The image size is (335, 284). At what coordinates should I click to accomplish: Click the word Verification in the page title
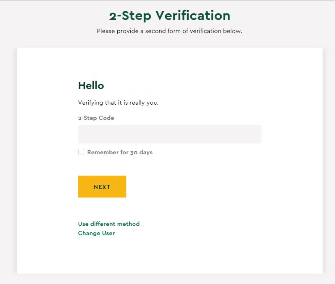point(193,16)
